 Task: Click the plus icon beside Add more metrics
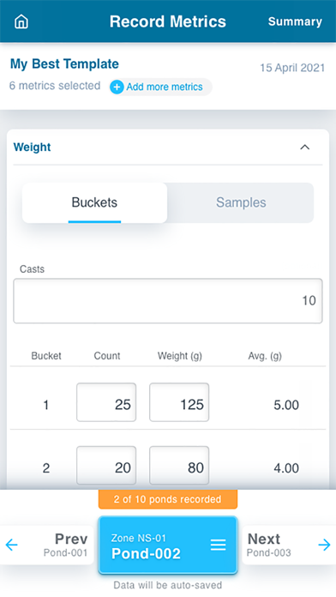click(x=117, y=87)
